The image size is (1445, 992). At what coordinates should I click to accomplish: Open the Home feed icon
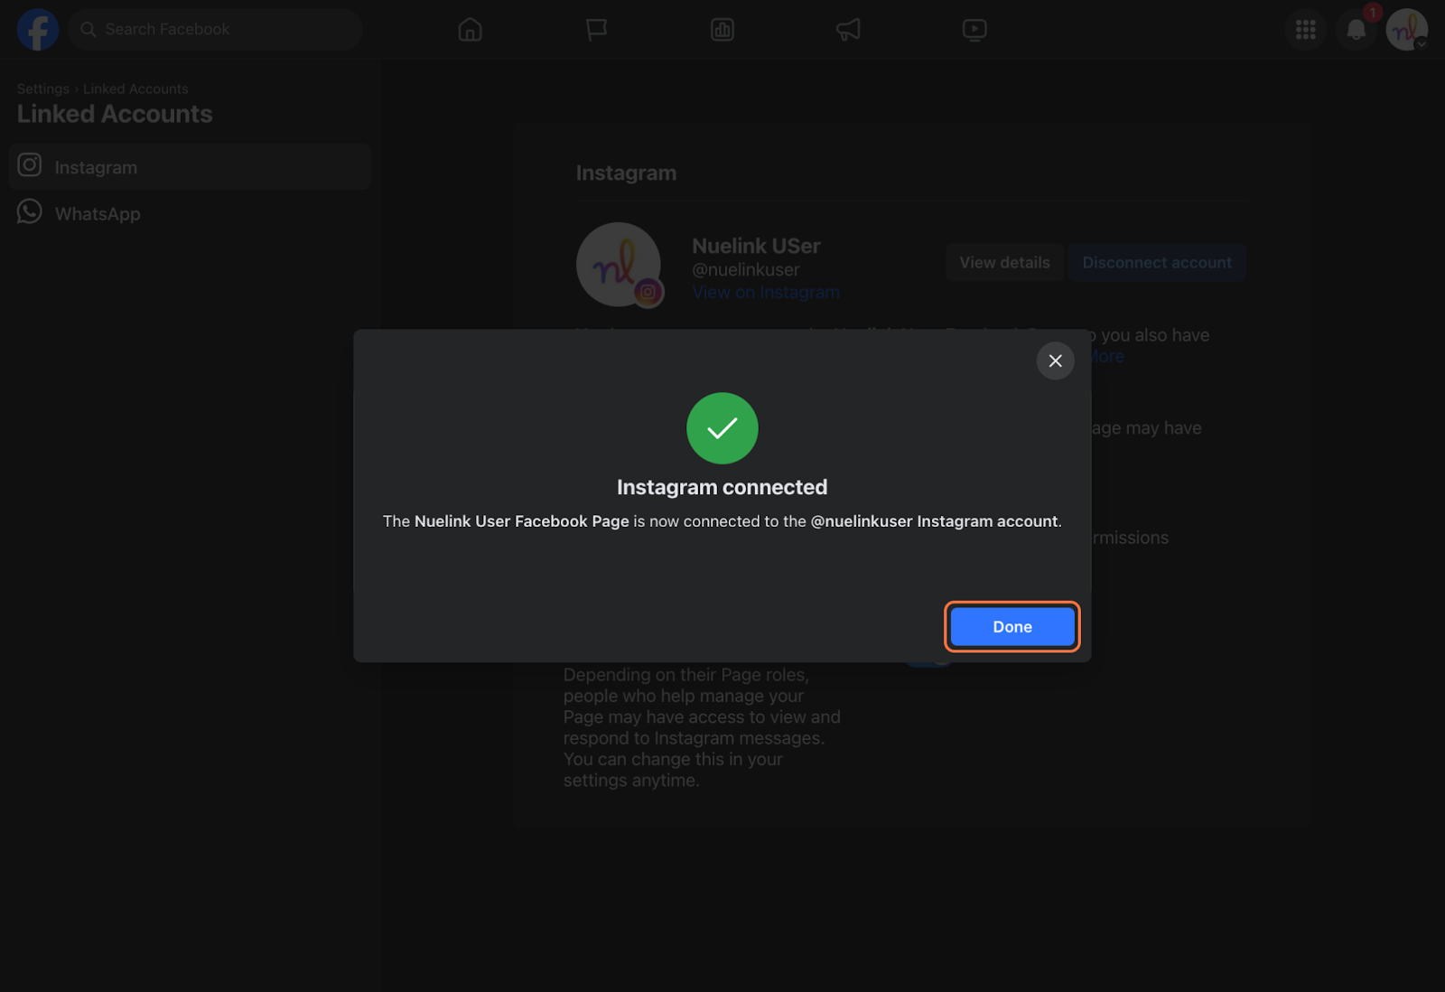click(x=470, y=30)
